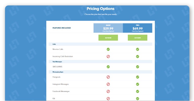This screenshot has height=101, width=194.
Task: Click Pro plan green check for Monitor Calls
Action: click(137, 49)
